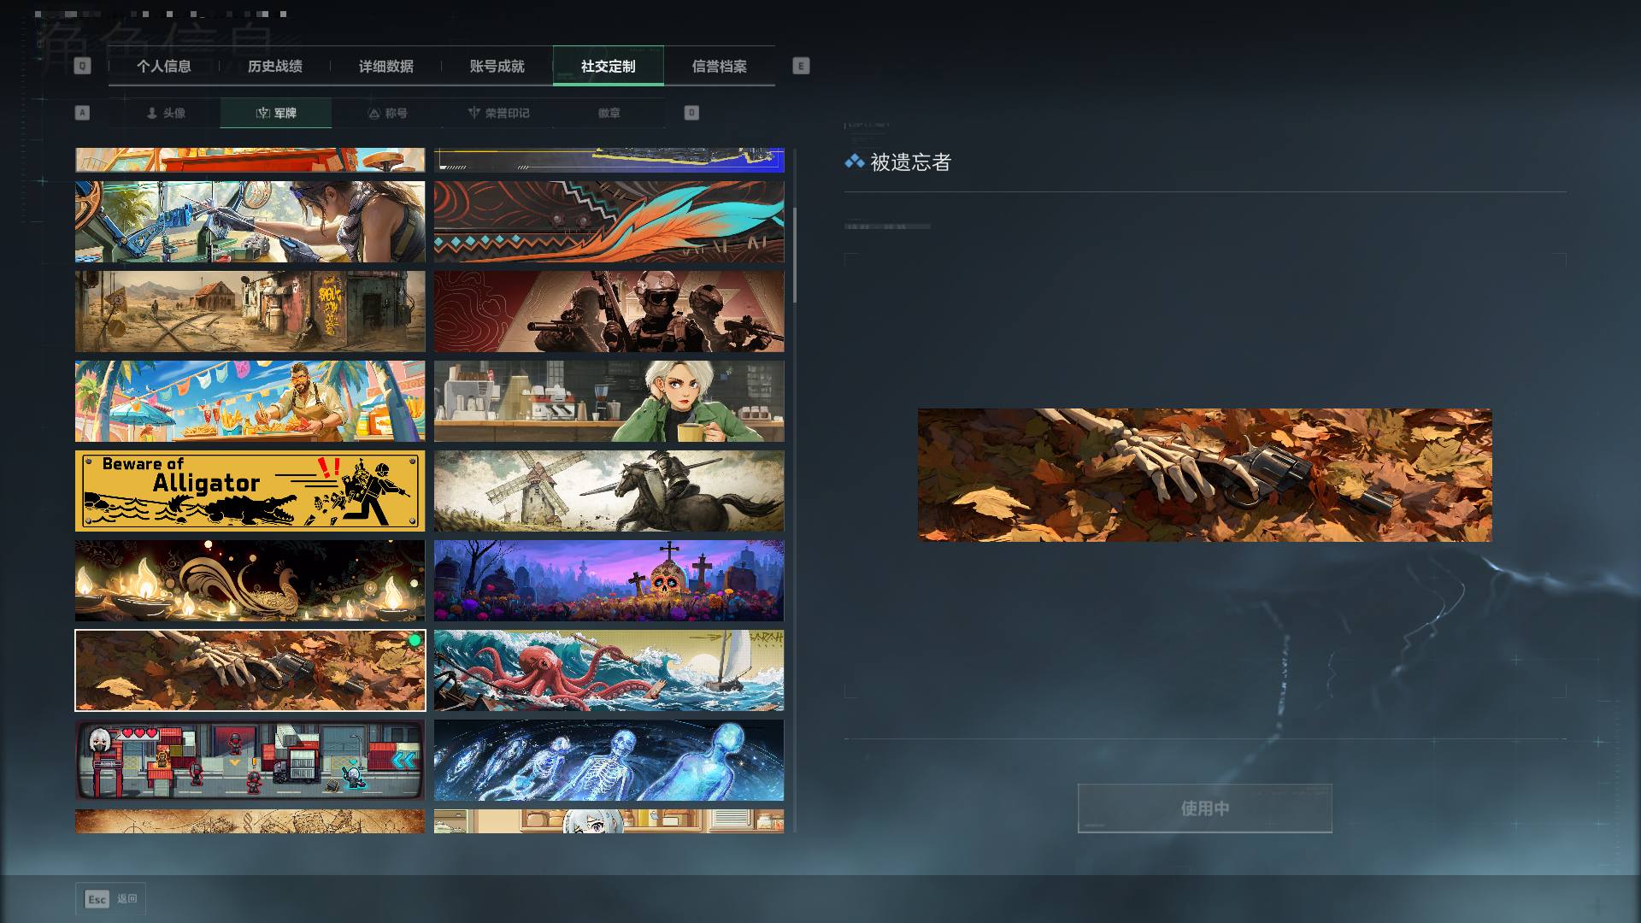Viewport: 1641px width, 923px height.
Task: Click the banner list scrollbar
Action: coord(794,255)
